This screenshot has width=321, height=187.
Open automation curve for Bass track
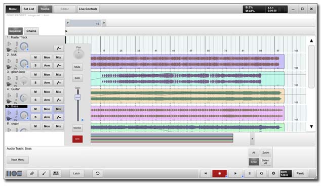point(59,117)
